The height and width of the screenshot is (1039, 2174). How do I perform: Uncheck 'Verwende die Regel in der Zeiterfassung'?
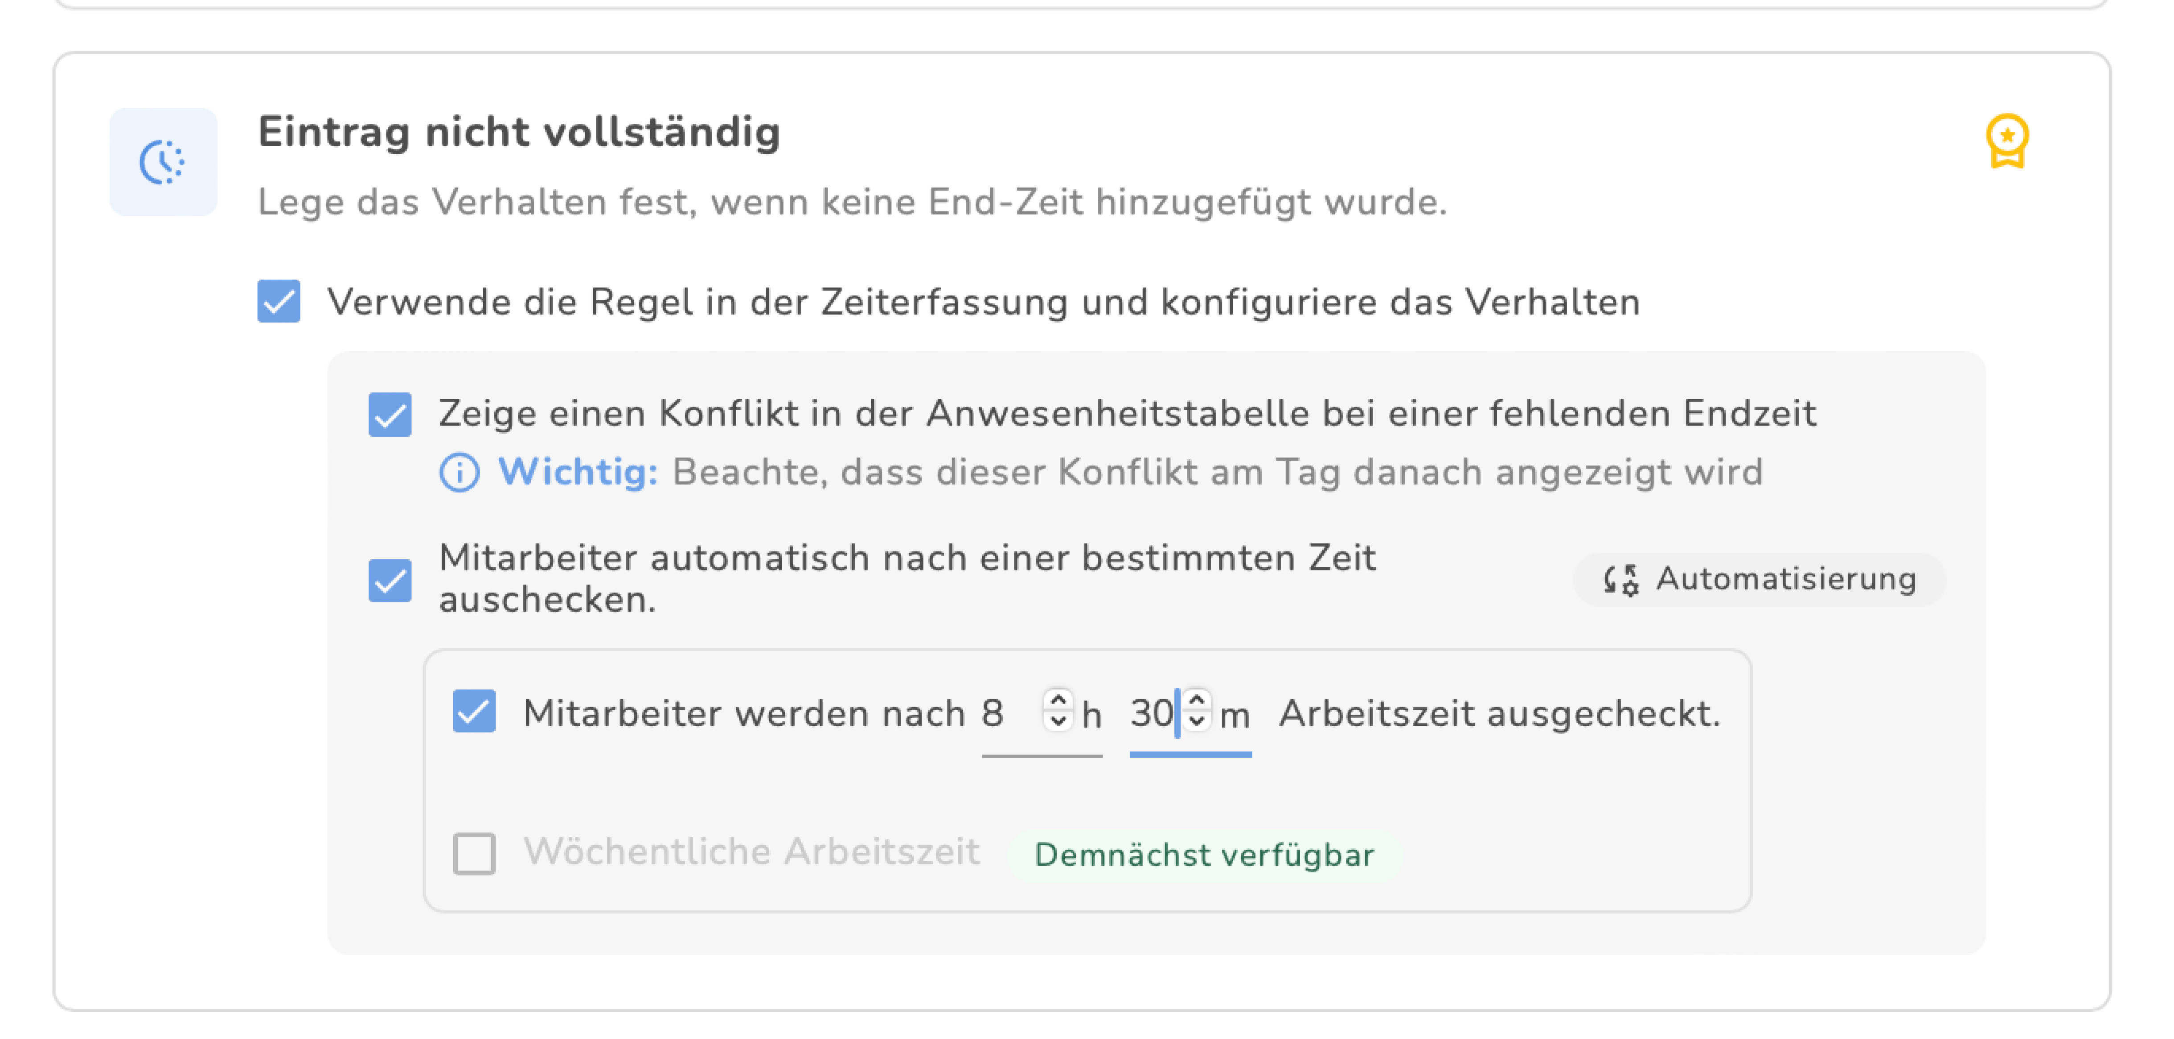[x=279, y=301]
